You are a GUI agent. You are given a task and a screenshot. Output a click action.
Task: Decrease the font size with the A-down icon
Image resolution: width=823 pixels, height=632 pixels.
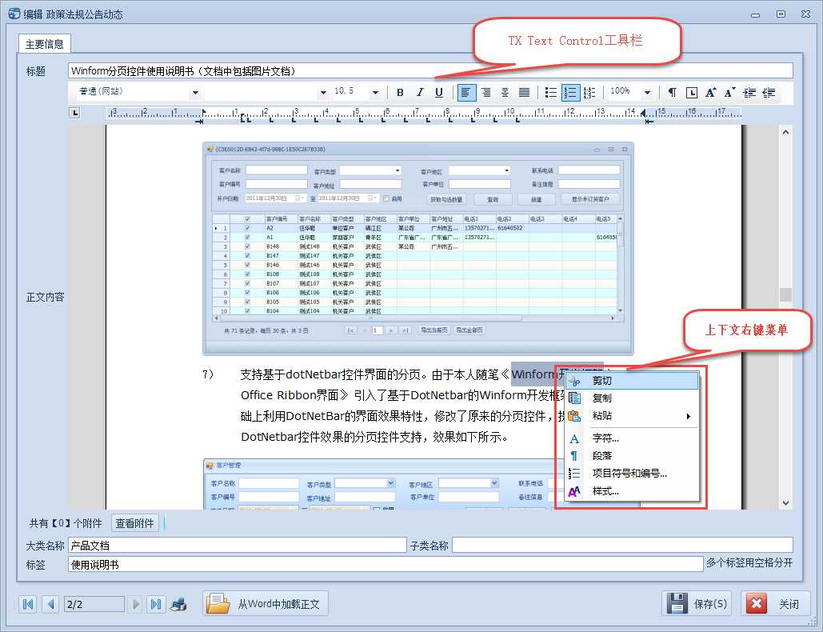click(x=730, y=93)
